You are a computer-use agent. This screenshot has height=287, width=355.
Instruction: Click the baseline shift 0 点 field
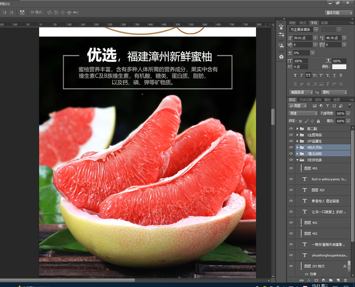(301, 67)
